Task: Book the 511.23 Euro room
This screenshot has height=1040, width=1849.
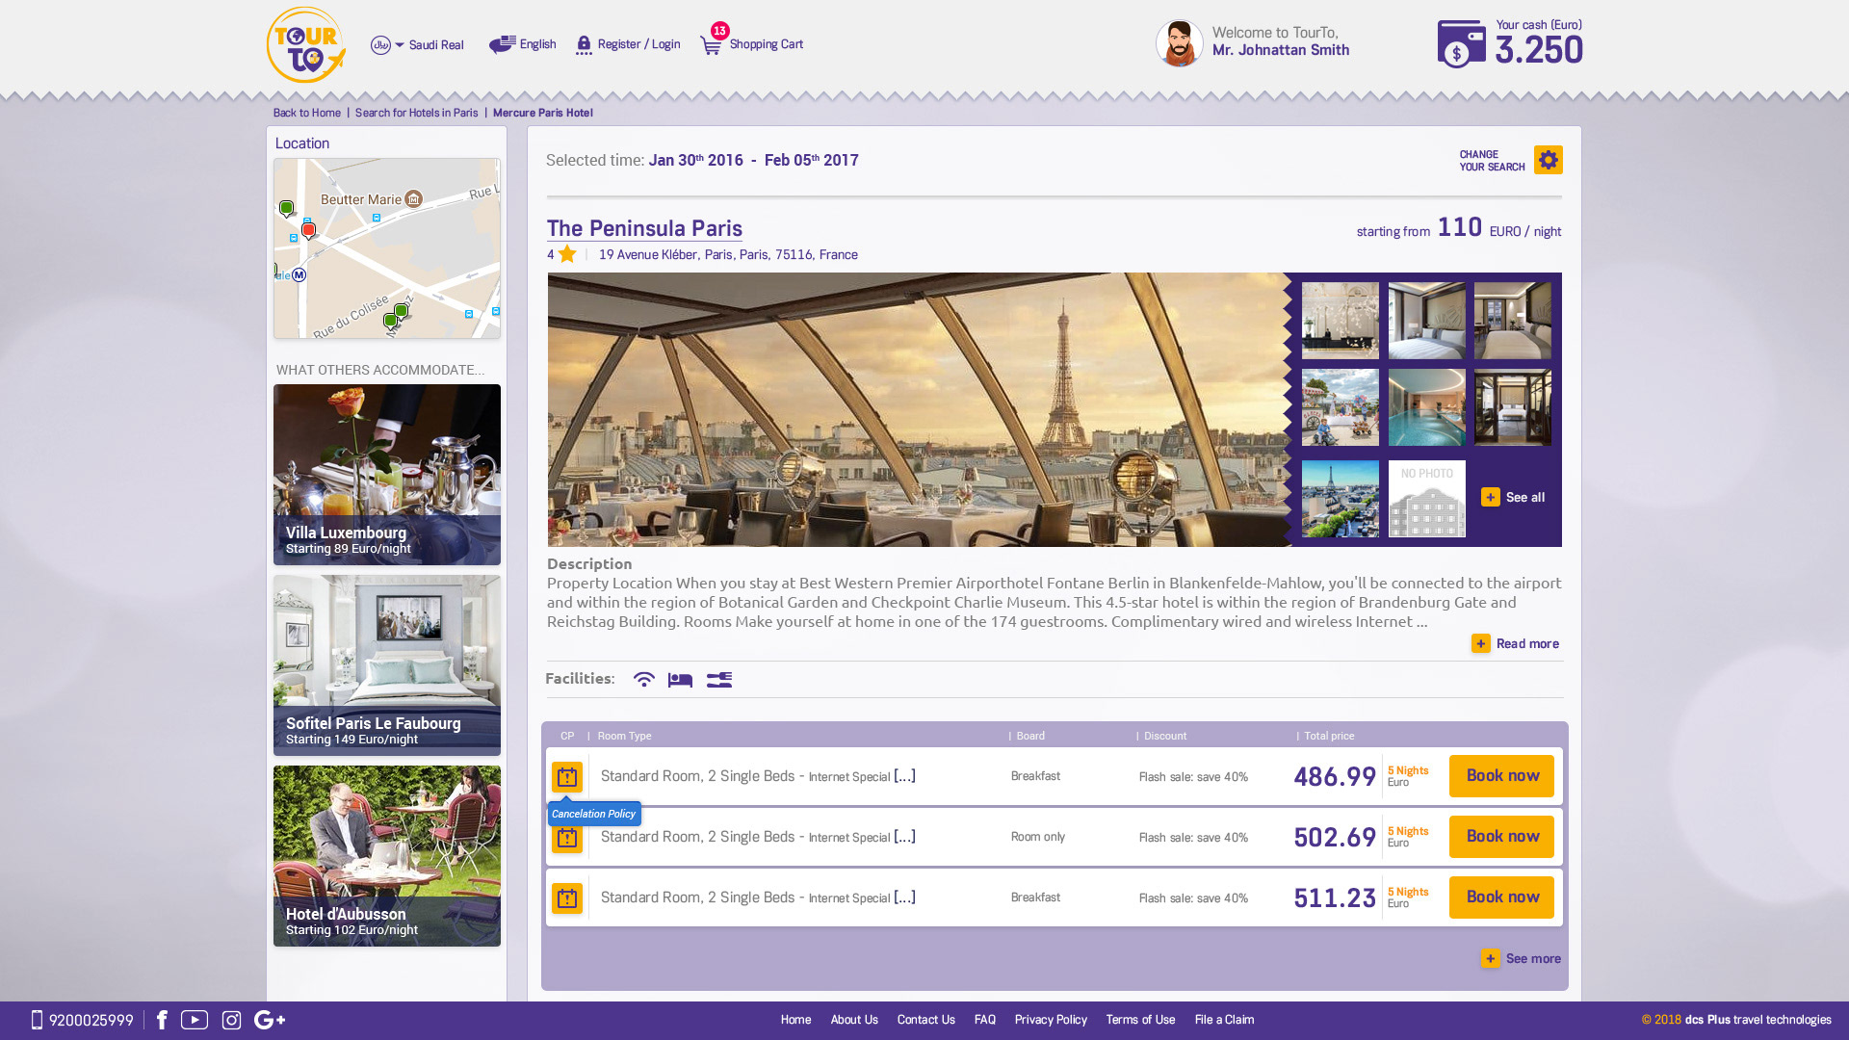Action: click(1501, 897)
